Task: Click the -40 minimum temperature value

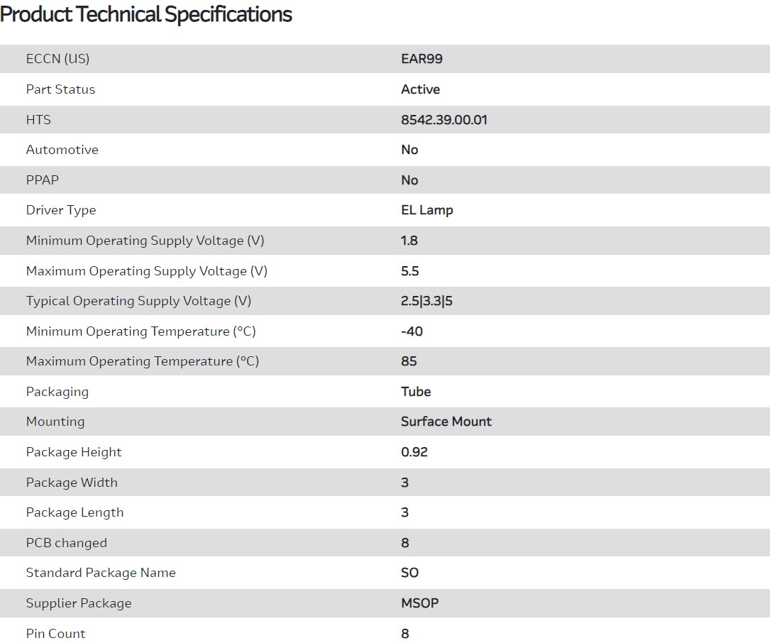Action: point(412,331)
